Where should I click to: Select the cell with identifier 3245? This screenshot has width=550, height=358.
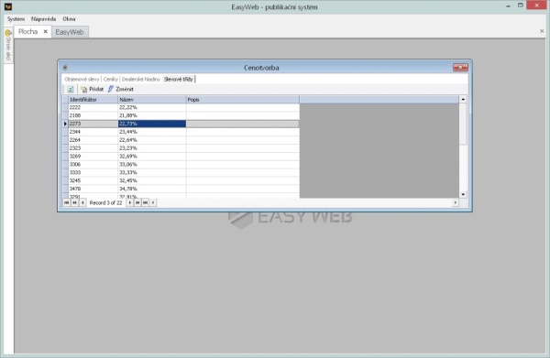(x=93, y=180)
